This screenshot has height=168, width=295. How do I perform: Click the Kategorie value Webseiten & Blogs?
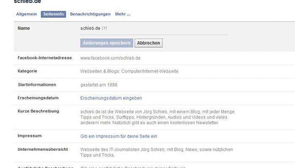[x=129, y=71]
